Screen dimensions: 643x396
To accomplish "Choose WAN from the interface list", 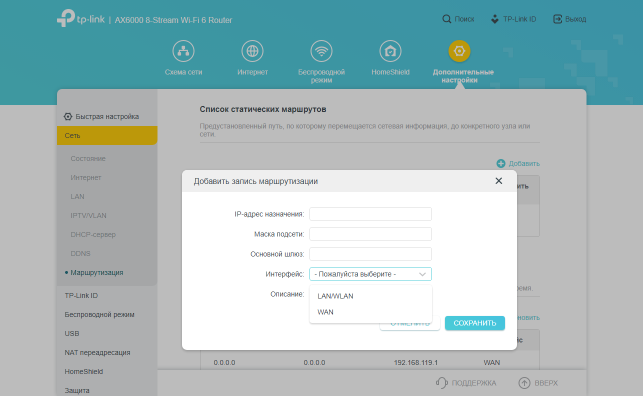I will click(370, 312).
